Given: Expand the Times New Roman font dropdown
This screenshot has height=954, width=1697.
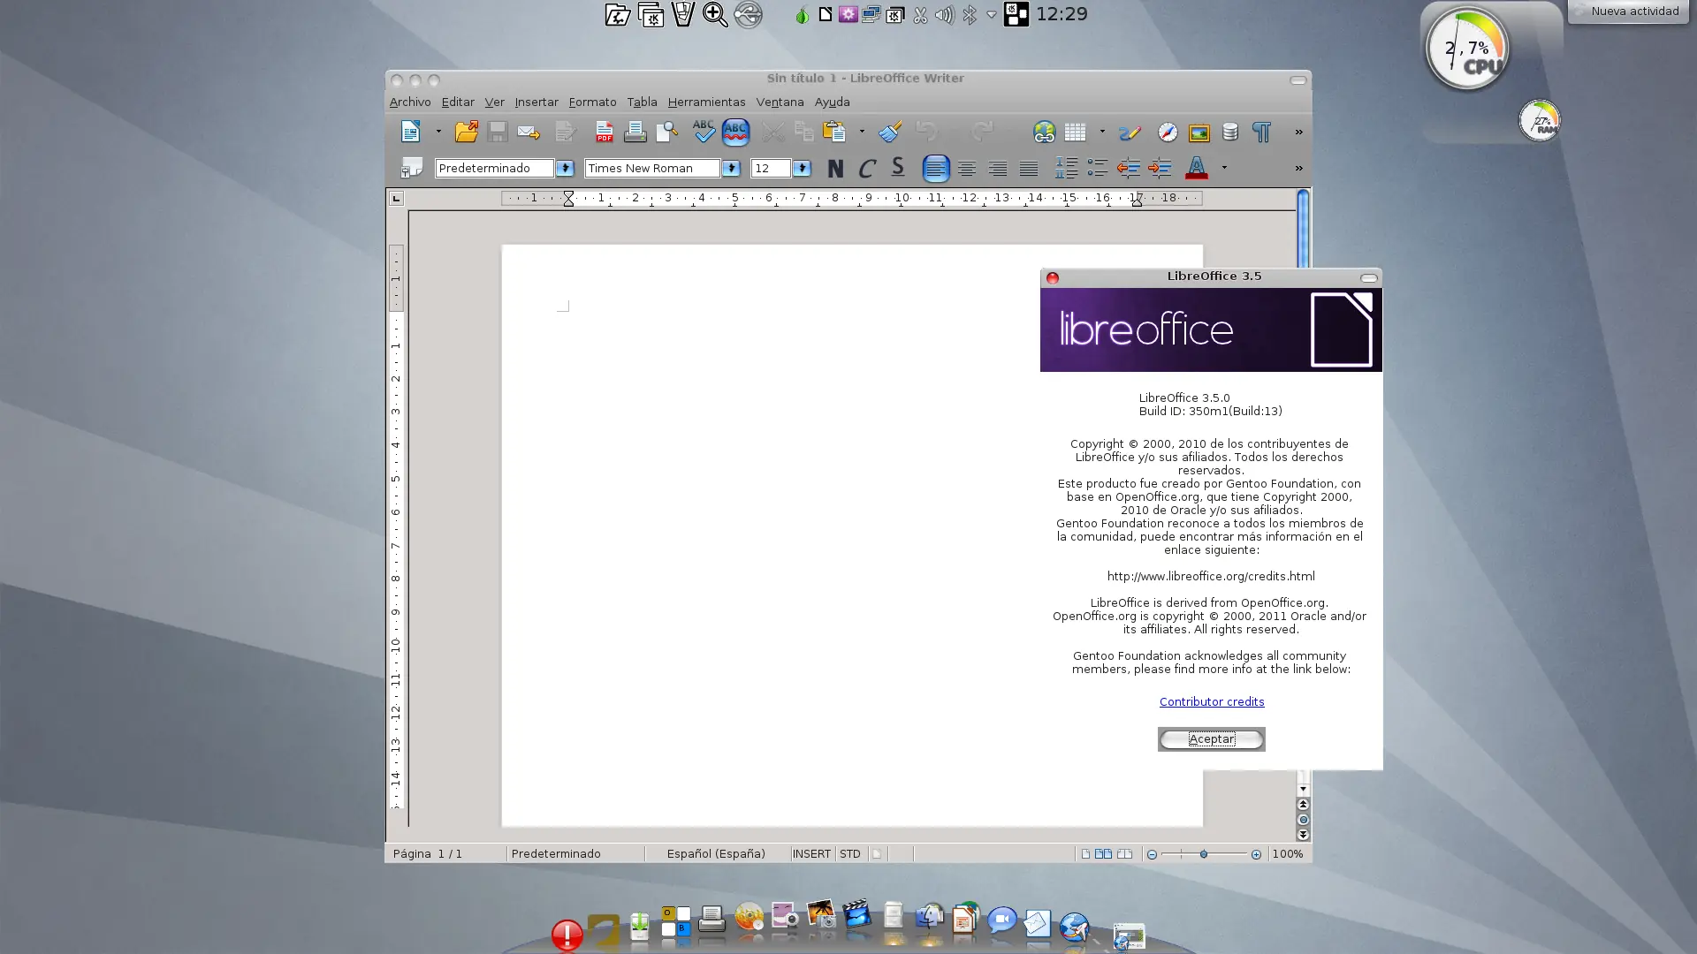Looking at the screenshot, I should click(731, 168).
